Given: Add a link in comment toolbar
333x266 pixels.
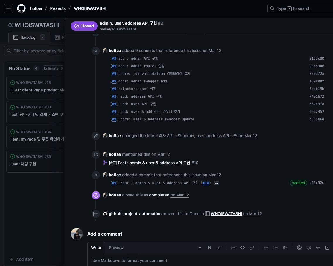Looking at the screenshot, I should tap(252, 248).
